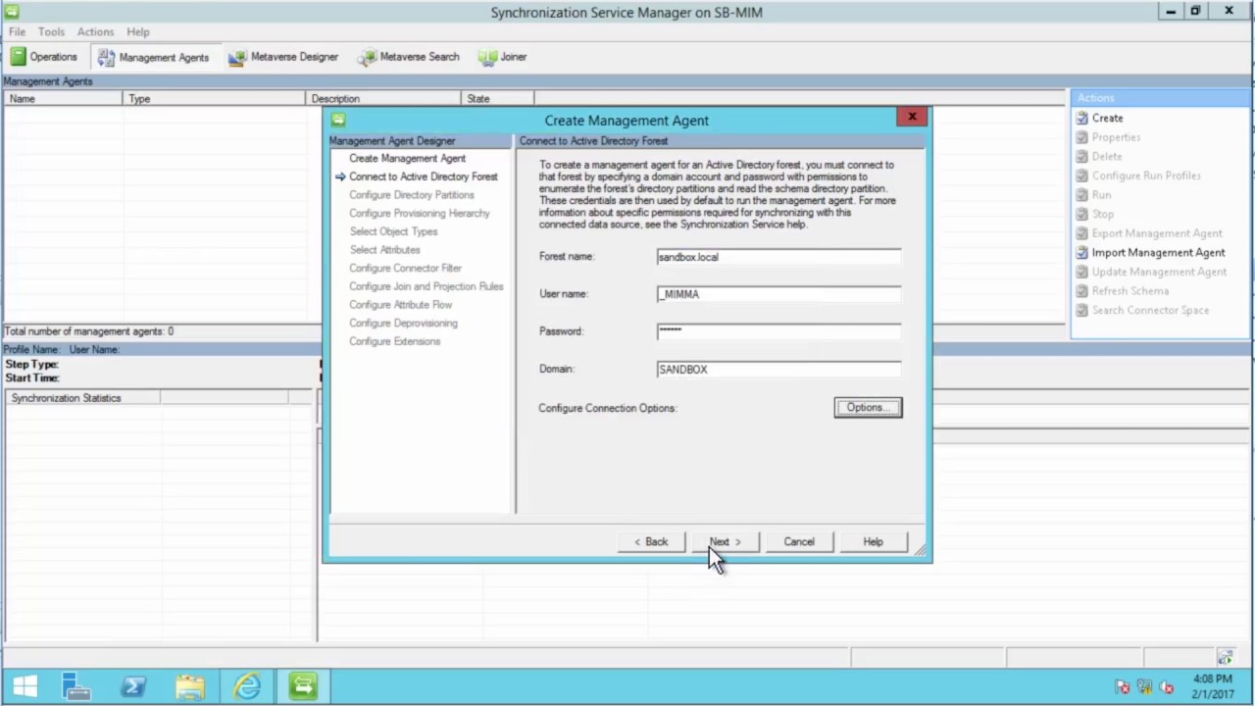
Task: Click the Password field
Action: [x=778, y=331]
